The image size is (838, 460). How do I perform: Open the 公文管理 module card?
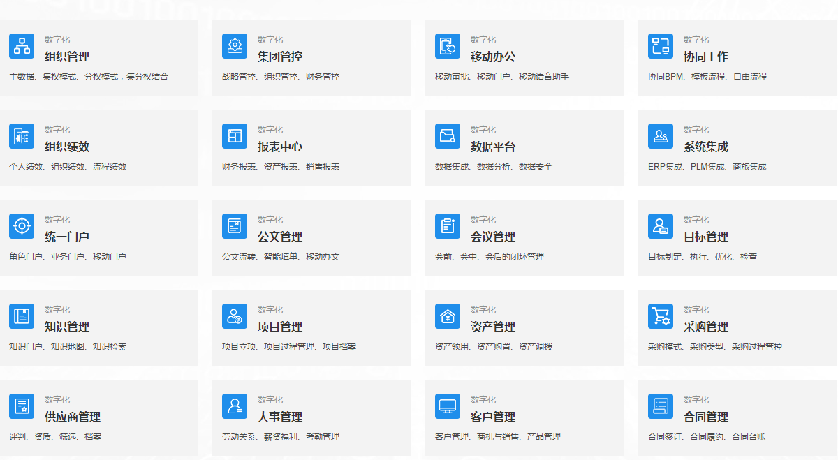coord(311,237)
